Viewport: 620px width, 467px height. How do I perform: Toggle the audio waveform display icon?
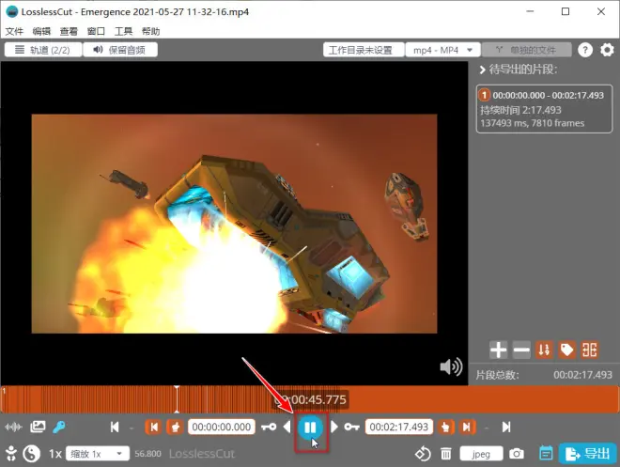tap(13, 427)
